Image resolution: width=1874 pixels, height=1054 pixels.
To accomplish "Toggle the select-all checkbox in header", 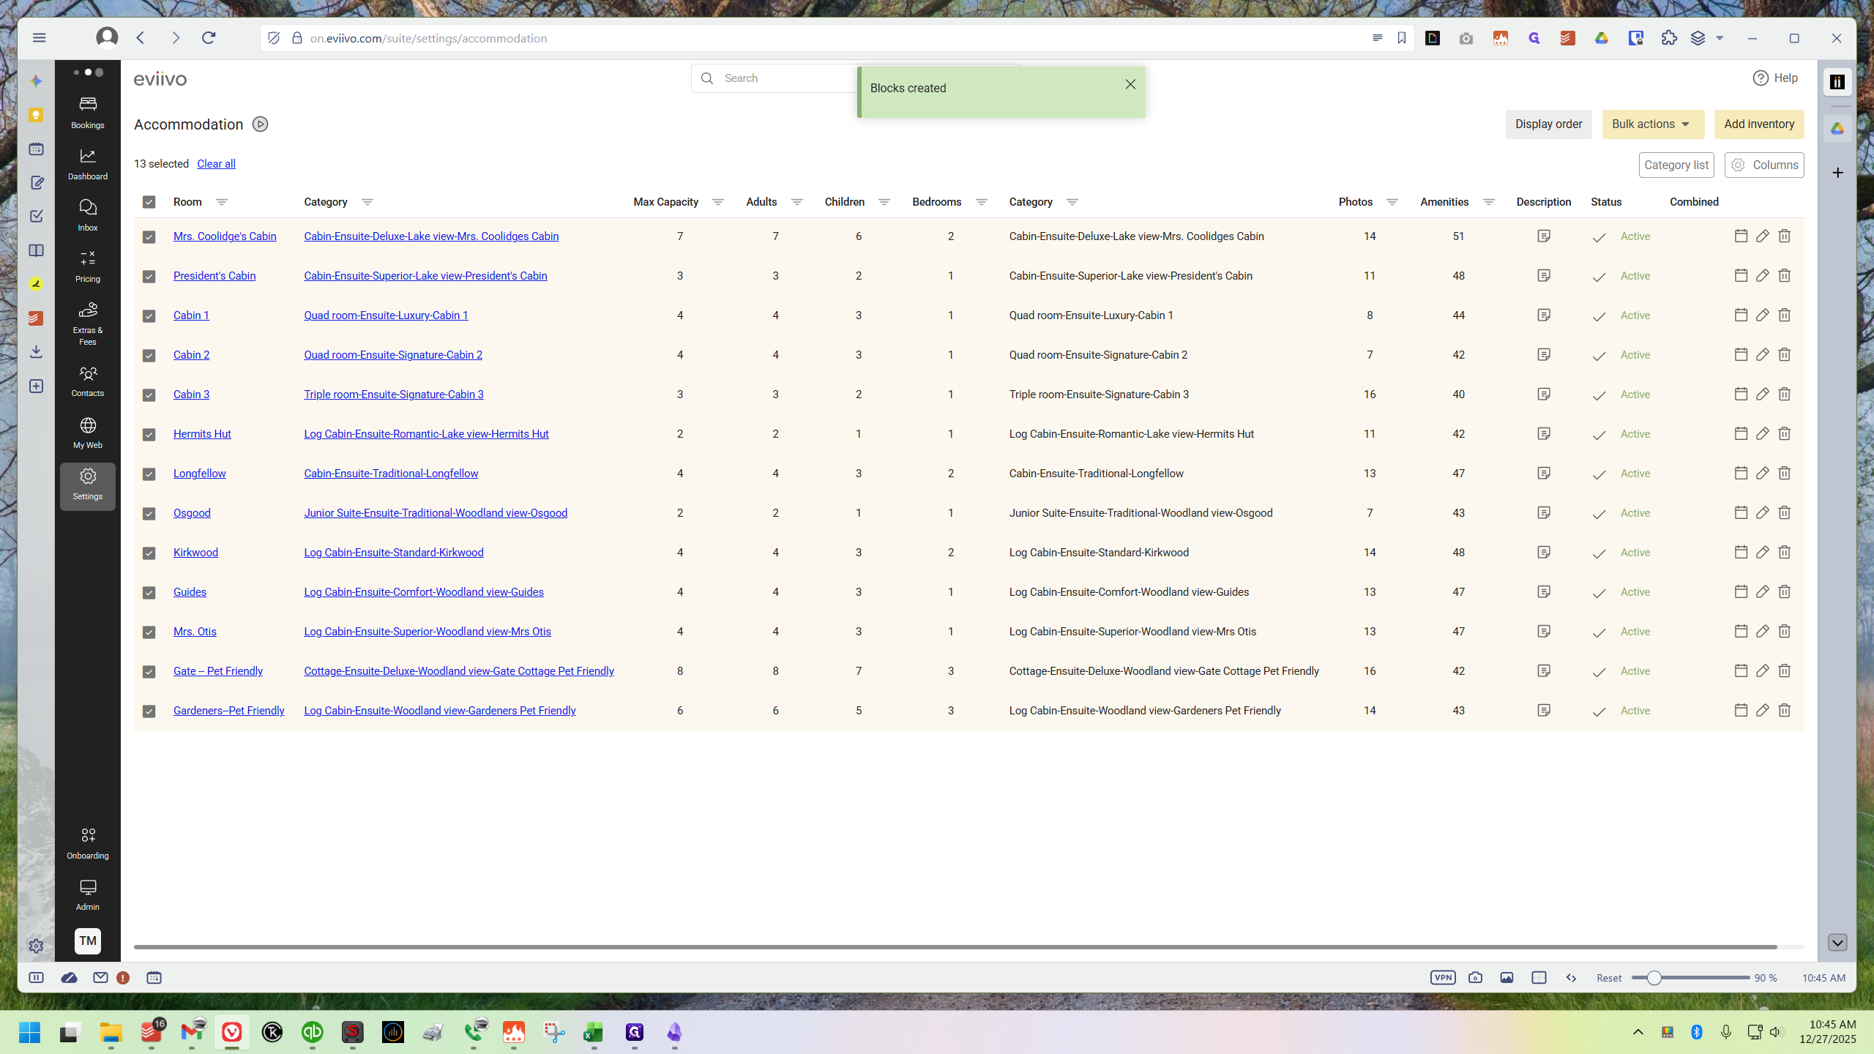I will tap(149, 202).
